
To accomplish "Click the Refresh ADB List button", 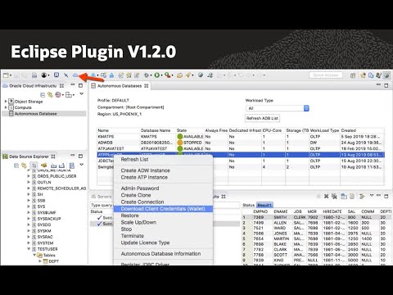I will point(262,118).
